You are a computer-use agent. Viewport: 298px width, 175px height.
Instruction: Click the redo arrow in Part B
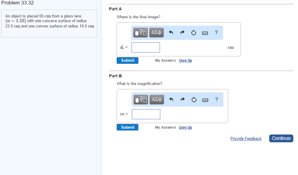coord(182,100)
